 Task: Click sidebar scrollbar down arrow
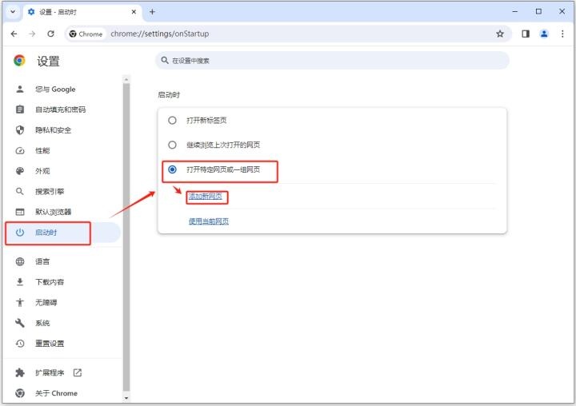click(x=126, y=398)
